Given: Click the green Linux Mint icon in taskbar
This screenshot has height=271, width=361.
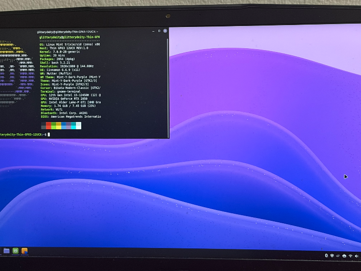Looking at the screenshot, I should [x=16, y=251].
